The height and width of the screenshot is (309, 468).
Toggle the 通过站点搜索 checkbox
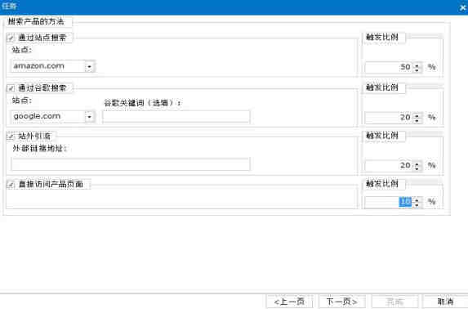point(11,38)
